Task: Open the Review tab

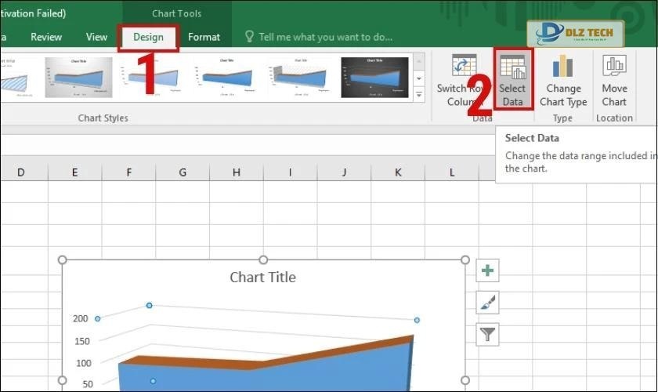Action: point(46,37)
